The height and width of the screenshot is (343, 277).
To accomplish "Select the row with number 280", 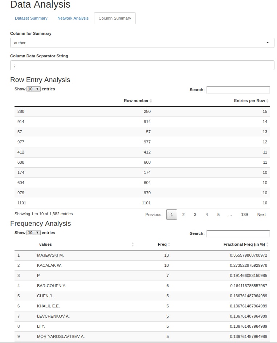I will pyautogui.click(x=142, y=111).
